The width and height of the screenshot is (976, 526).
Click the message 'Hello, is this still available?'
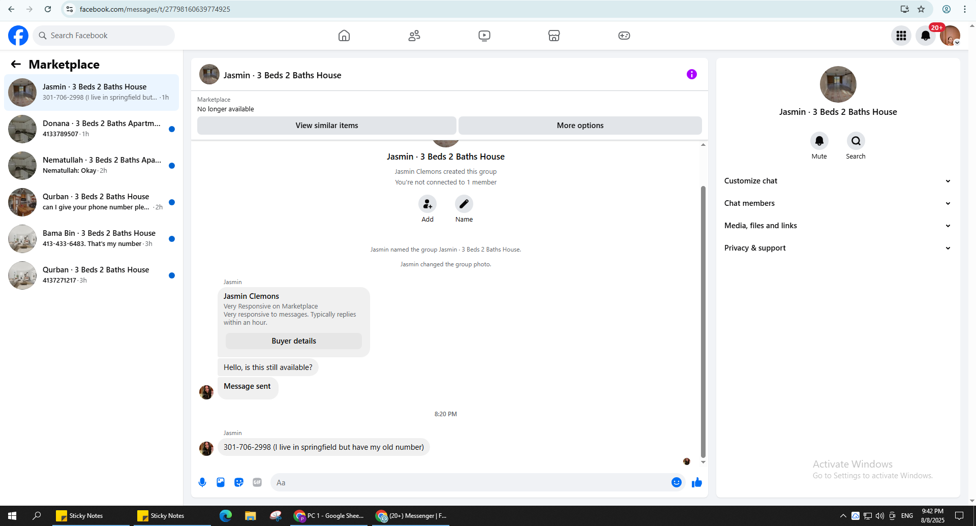pyautogui.click(x=268, y=367)
